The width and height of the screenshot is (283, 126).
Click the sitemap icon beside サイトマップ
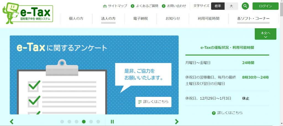(x=105, y=6)
